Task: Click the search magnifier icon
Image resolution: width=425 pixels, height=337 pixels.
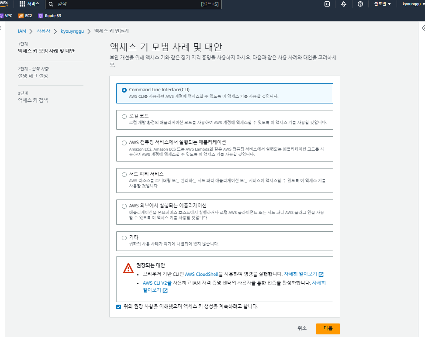Action: 51,4
